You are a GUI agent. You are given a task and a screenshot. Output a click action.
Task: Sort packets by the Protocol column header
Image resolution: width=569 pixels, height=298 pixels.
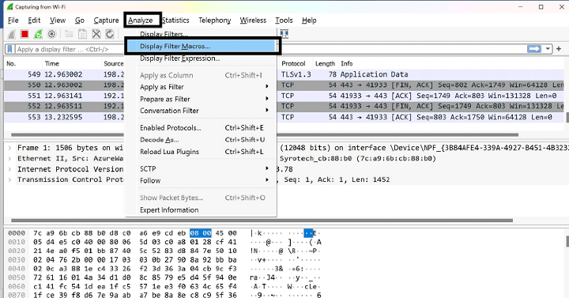[293, 63]
